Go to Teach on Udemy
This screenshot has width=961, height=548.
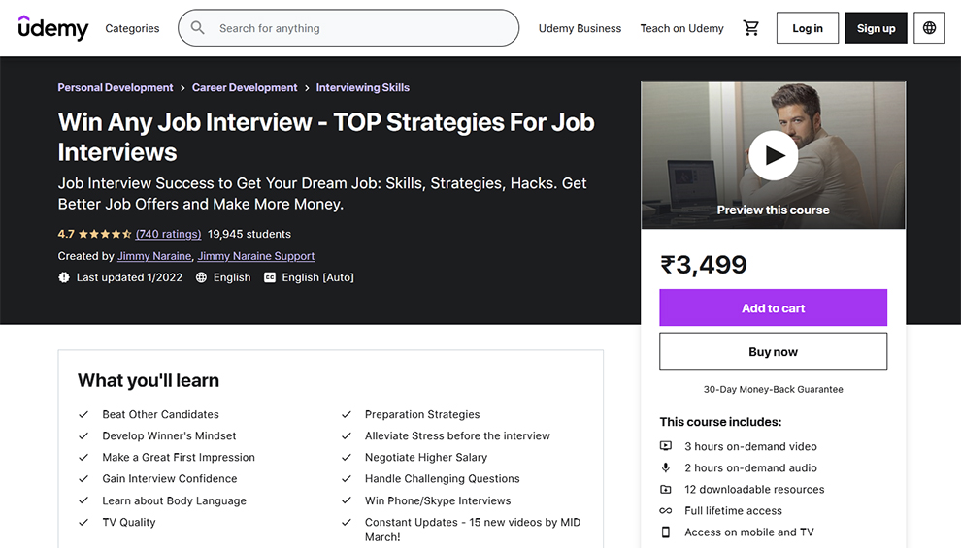tap(681, 28)
